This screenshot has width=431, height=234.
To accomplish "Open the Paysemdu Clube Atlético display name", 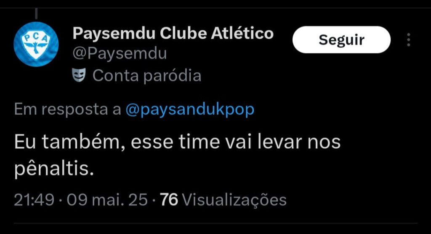I will click(x=173, y=34).
